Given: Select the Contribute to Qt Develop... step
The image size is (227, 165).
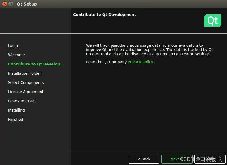Looking at the screenshot, I should pos(36,64).
